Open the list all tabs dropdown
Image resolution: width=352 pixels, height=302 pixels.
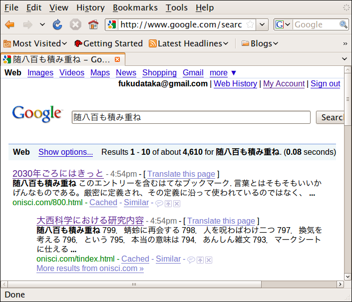[x=345, y=59]
